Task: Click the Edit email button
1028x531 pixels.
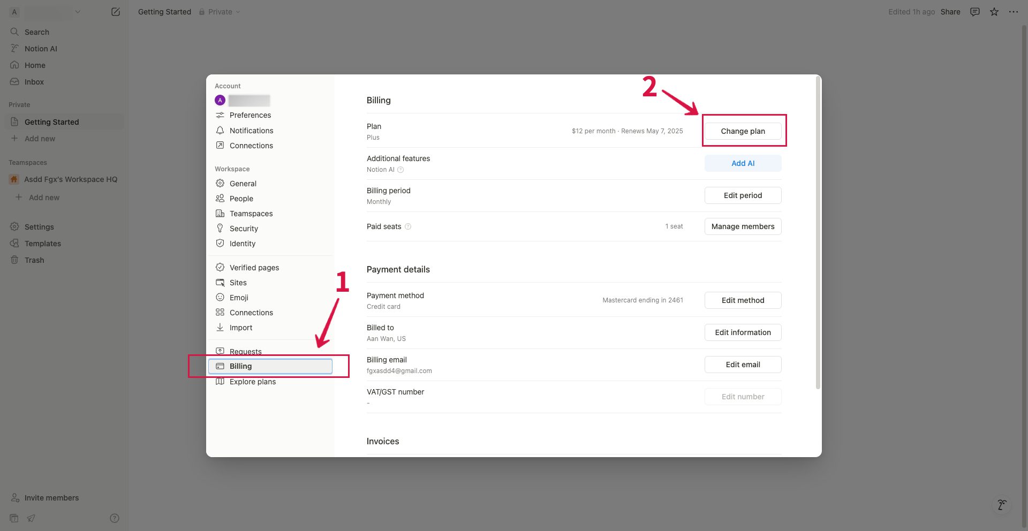Action: (x=743, y=365)
